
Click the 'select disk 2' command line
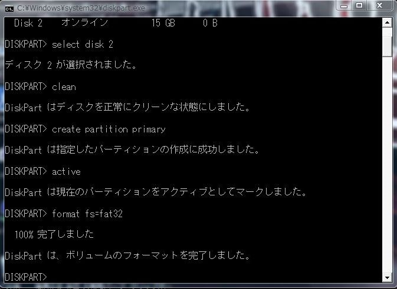coord(59,44)
